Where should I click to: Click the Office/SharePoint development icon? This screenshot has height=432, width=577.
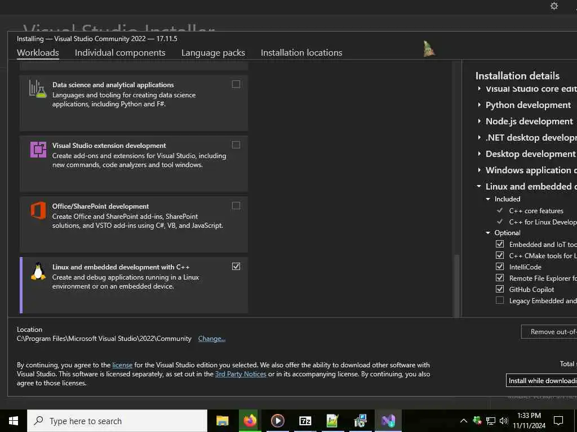pos(38,210)
